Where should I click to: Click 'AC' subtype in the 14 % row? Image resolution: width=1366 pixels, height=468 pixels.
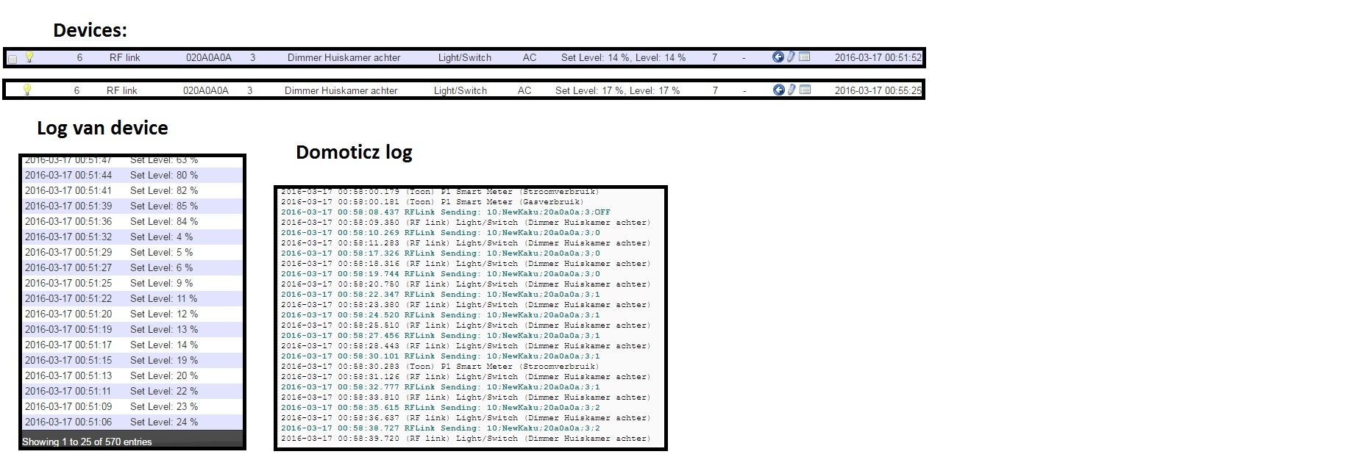click(530, 57)
